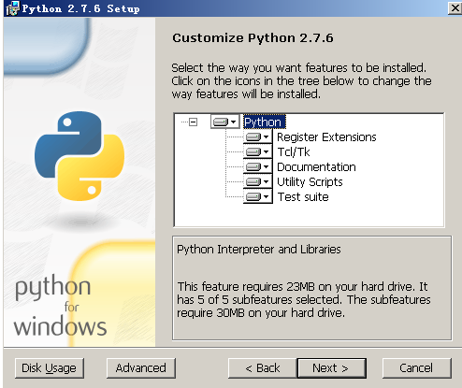This screenshot has width=462, height=388.
Task: Close the Python 2.7.6 Setup window
Action: click(455, 8)
